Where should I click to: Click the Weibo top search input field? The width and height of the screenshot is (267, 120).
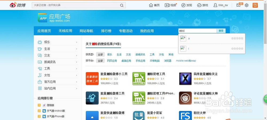pyautogui.click(x=76, y=5)
